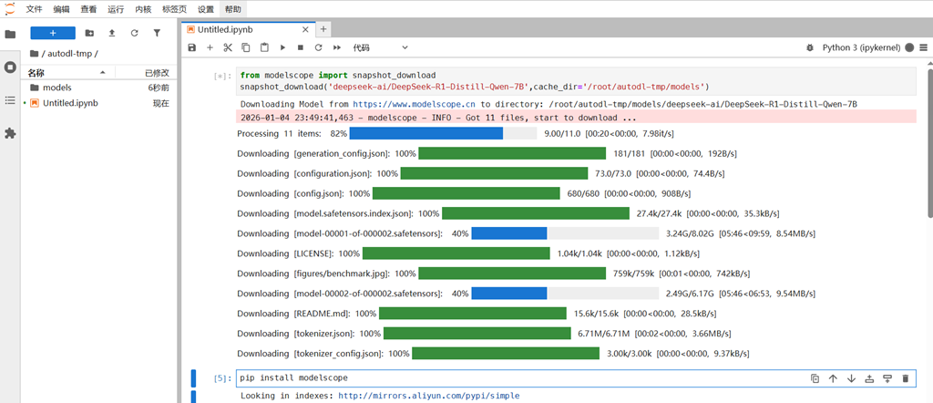Click the red modelscope INFO log line
Screen dimensions: 933x403
pyautogui.click(x=576, y=118)
